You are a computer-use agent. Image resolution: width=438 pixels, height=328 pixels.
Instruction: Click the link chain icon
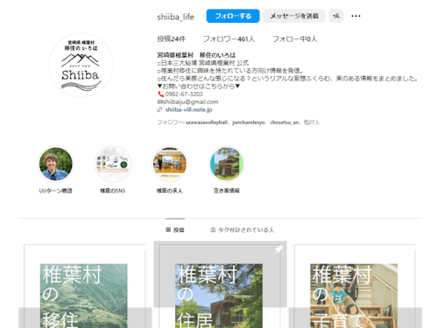(x=159, y=109)
